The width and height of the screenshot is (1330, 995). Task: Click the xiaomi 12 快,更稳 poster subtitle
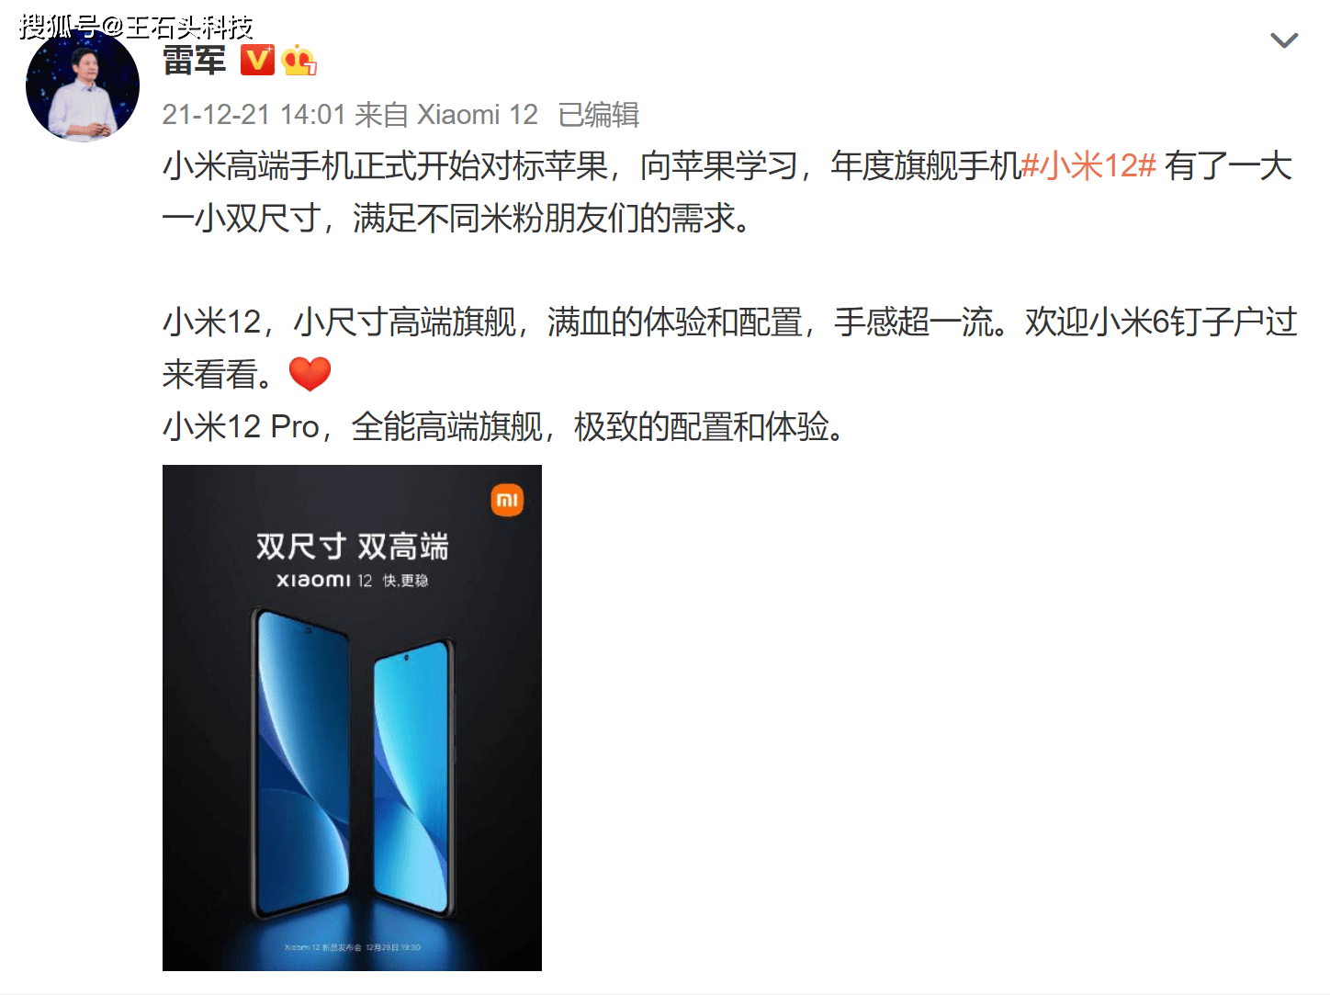(x=352, y=581)
